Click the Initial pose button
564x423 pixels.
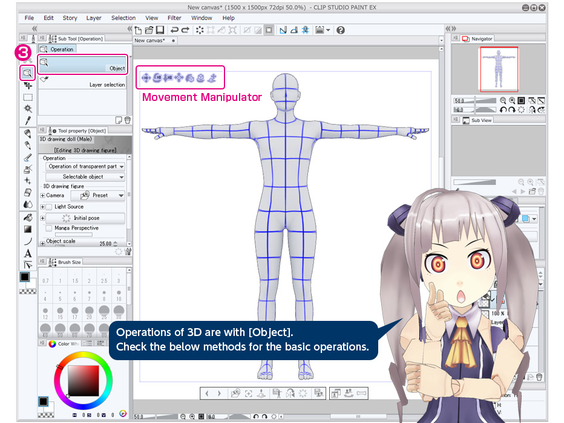(85, 218)
